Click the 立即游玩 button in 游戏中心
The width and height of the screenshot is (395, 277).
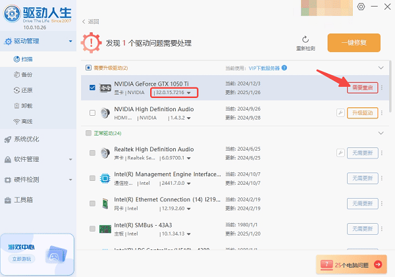pyautogui.click(x=22, y=259)
